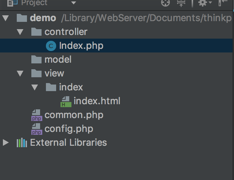Screen dimensions: 234x180
Task: Click the PHP class icon for Index.php
Action: tap(51, 46)
